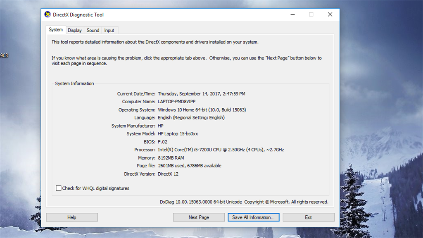Image resolution: width=423 pixels, height=238 pixels.
Task: Select the date text 'Thursday, September 14, 2017'
Action: coord(189,94)
